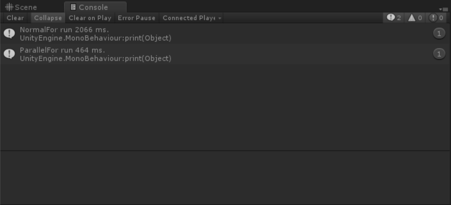Toggle the info messages filter showing 2
451x205 pixels.
point(394,18)
